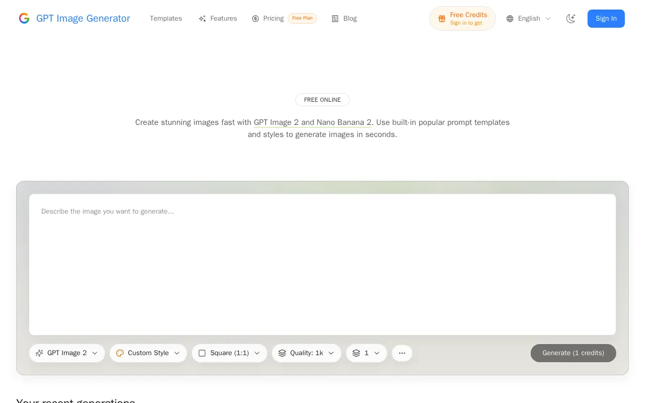Image resolution: width=645 pixels, height=403 pixels.
Task: Click chevron next to Quality: 1k
Action: click(331, 353)
